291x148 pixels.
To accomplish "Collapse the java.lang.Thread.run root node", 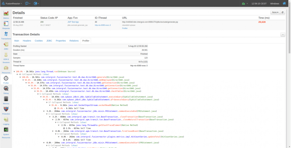I will click(14, 72).
